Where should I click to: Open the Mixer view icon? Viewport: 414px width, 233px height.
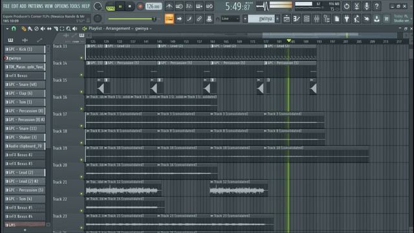(316, 19)
